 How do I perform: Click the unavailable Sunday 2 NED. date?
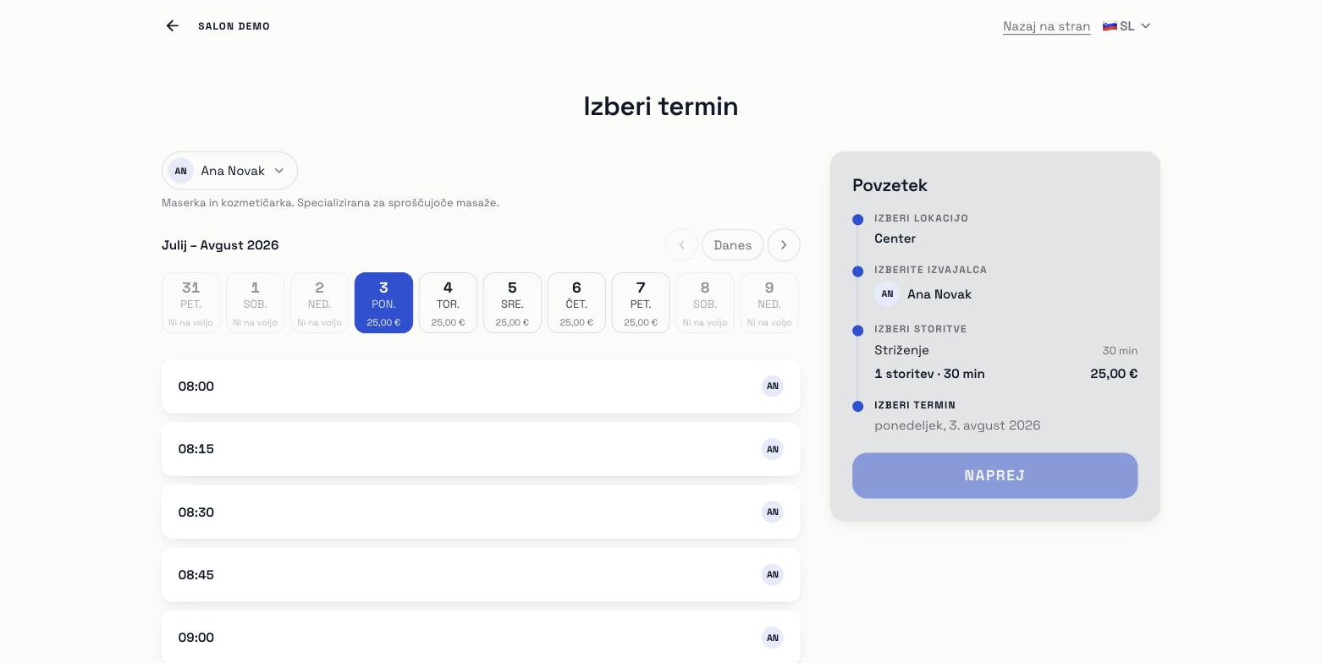(x=319, y=303)
